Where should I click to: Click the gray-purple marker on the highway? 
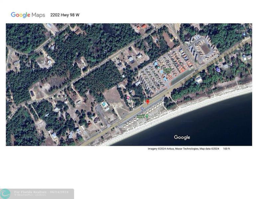click(142, 108)
